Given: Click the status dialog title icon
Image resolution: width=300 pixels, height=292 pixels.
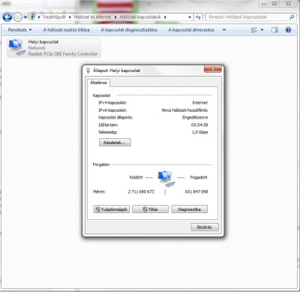Looking at the screenshot, I should click(88, 71).
